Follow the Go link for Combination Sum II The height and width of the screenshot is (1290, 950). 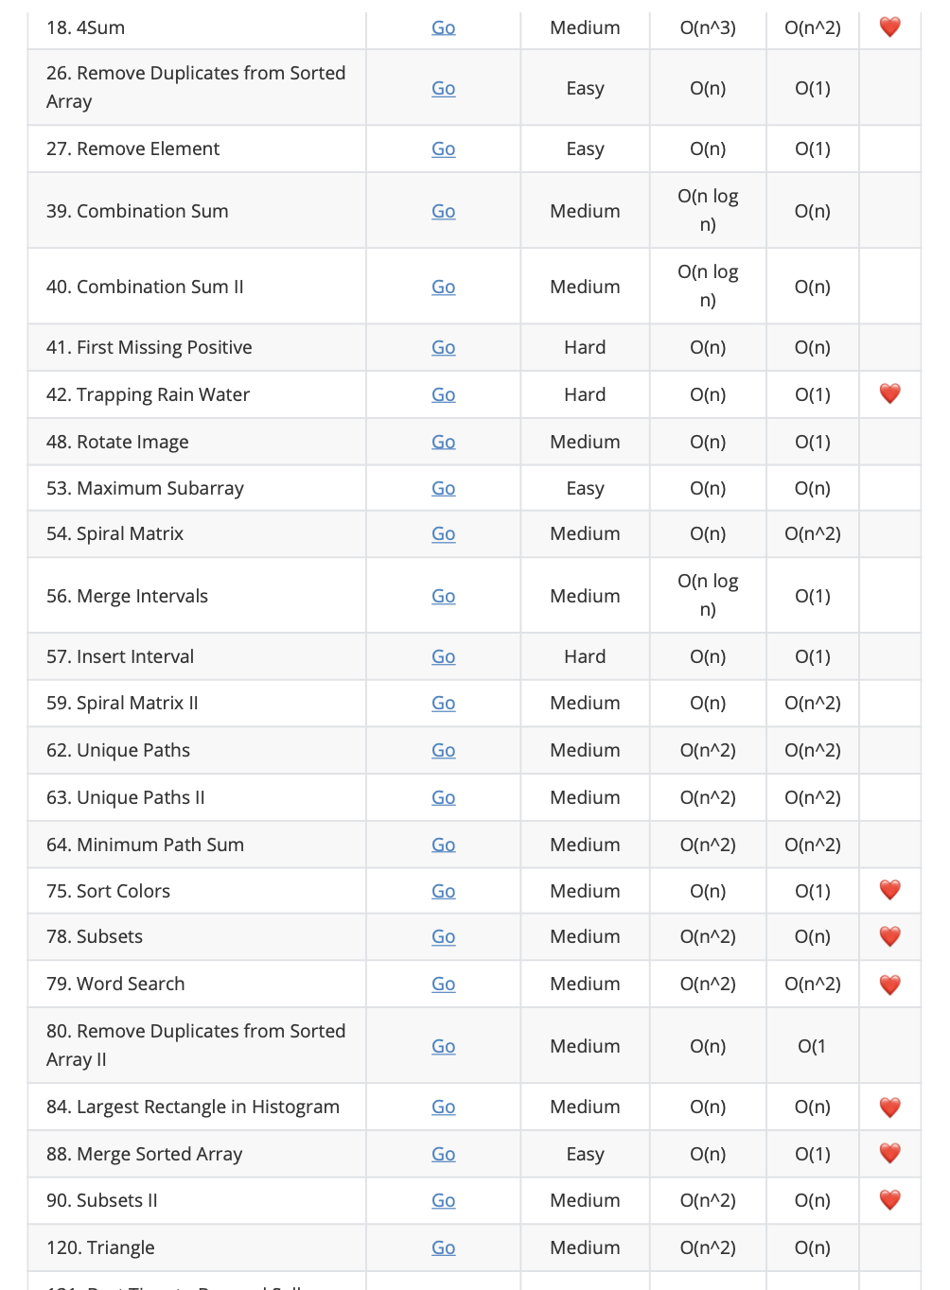pyautogui.click(x=443, y=288)
